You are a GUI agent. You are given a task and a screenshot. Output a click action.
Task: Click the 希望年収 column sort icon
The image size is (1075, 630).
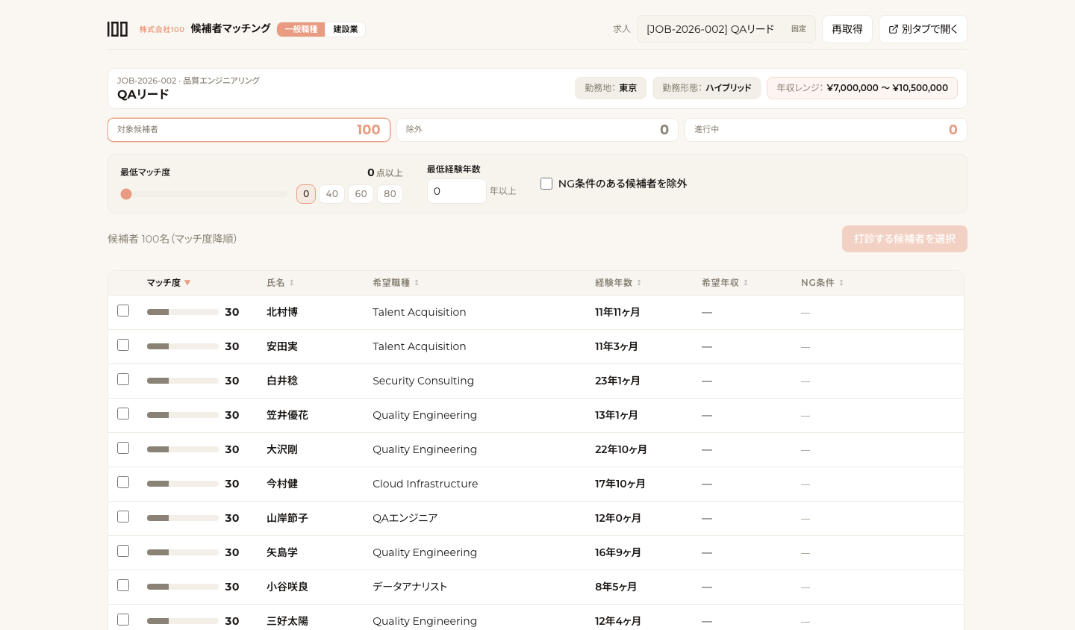point(746,283)
